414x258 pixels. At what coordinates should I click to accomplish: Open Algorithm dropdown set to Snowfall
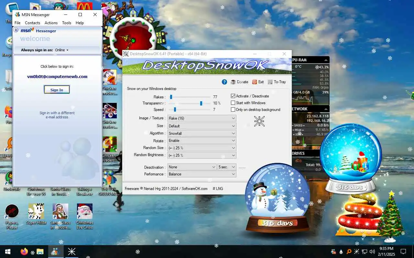(202, 133)
